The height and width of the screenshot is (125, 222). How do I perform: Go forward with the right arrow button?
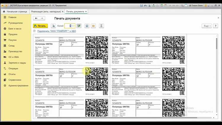[42, 18]
